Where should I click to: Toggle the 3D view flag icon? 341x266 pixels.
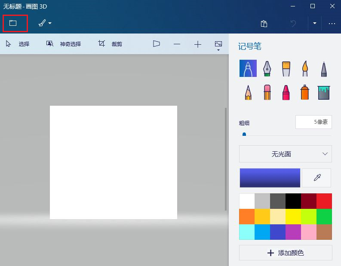coord(157,44)
